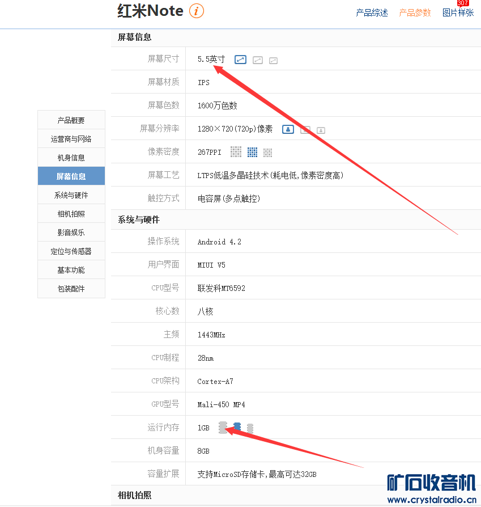Click the 5.5英寸 screen size value
481x507 pixels.
[x=211, y=59]
